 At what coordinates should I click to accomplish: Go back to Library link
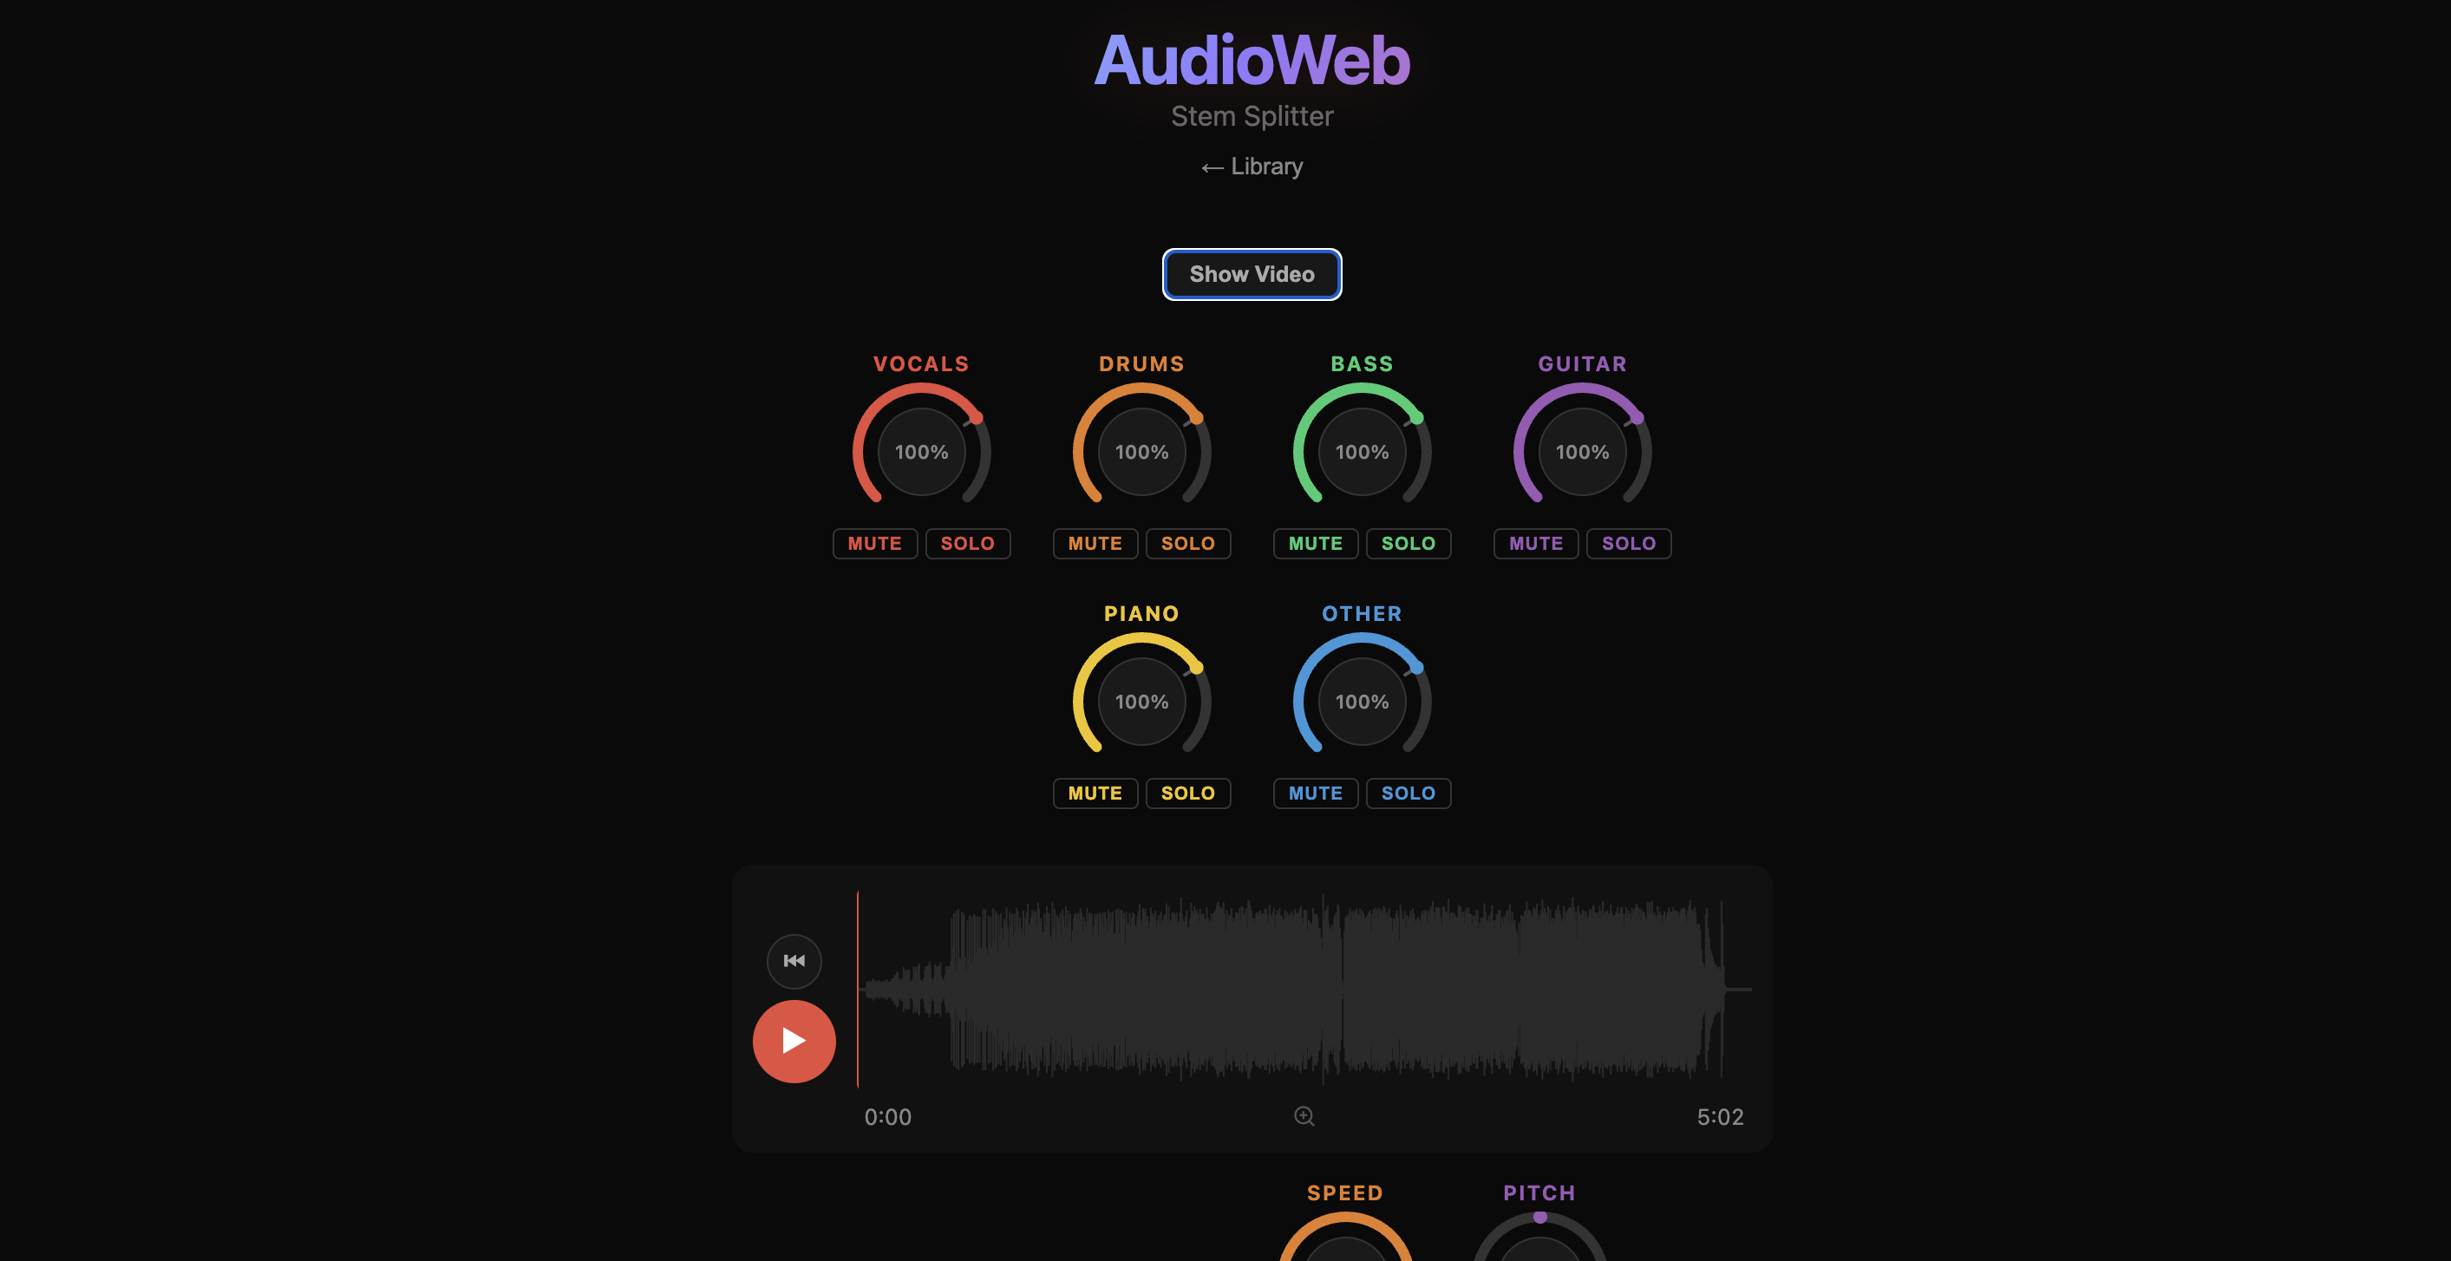pyautogui.click(x=1252, y=167)
